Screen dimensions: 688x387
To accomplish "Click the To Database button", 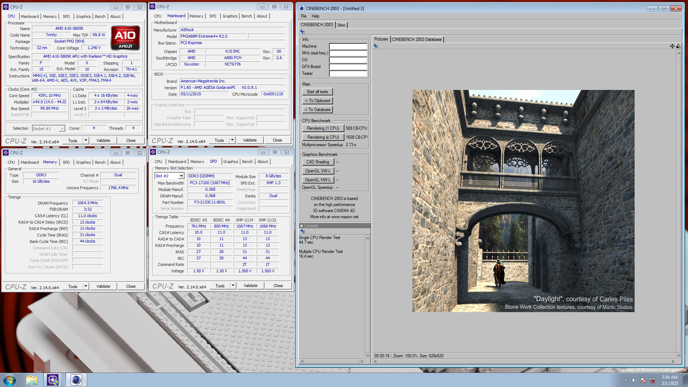I will (317, 110).
